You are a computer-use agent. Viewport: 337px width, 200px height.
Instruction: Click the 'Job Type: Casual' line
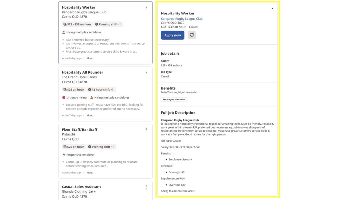[x=171, y=141]
